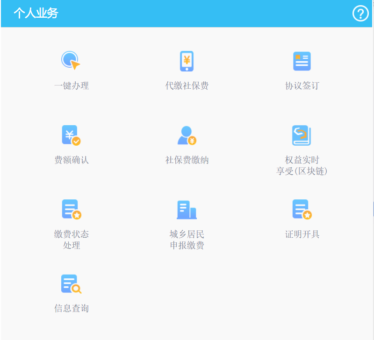
Task: Select the 协议签订 label
Action: tap(302, 86)
